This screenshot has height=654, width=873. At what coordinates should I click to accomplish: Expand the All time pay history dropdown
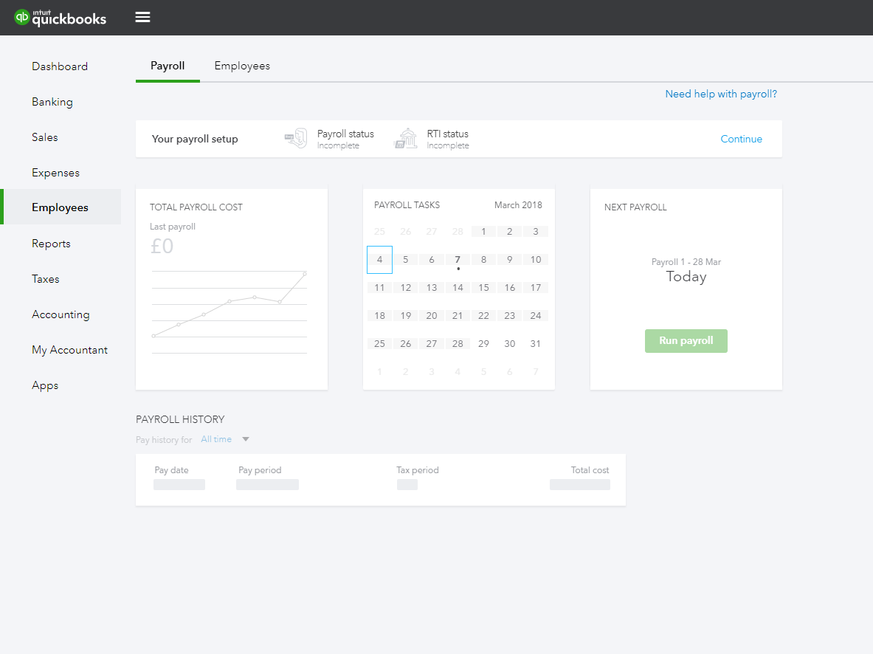tap(246, 440)
